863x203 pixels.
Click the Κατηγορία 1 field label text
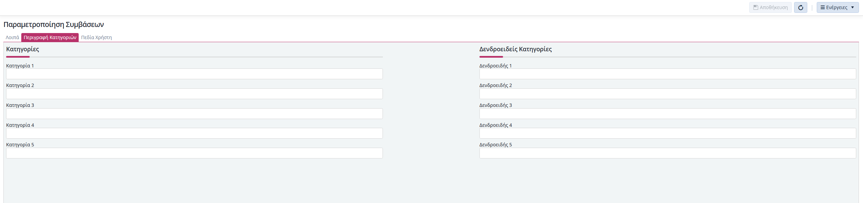[20, 66]
